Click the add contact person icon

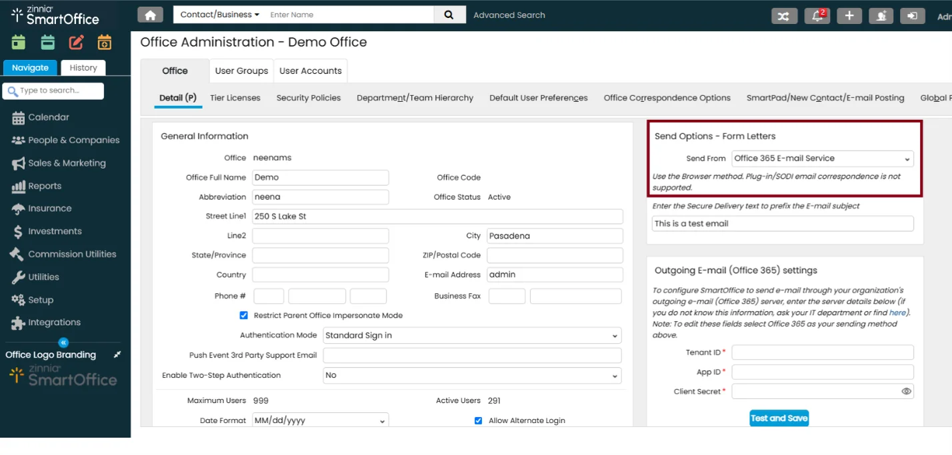click(x=881, y=16)
